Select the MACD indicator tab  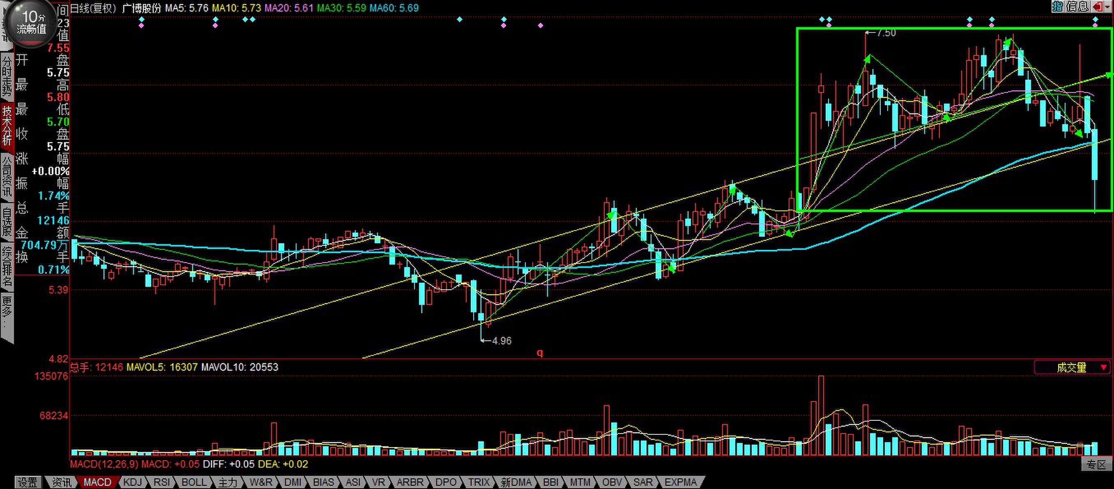point(97,482)
